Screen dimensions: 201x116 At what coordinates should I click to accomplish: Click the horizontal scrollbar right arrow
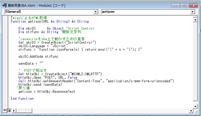pos(191,110)
